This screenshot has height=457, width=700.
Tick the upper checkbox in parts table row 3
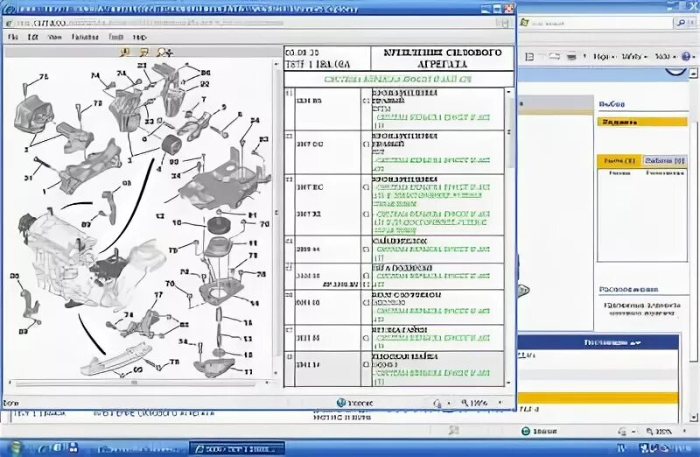click(x=366, y=187)
